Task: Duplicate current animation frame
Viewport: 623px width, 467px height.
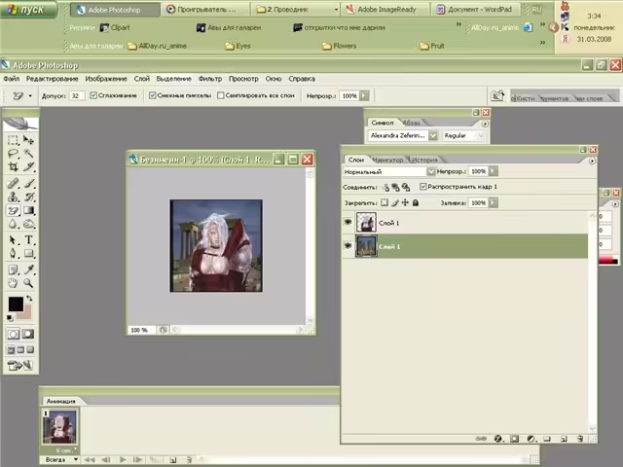Action: (x=173, y=460)
